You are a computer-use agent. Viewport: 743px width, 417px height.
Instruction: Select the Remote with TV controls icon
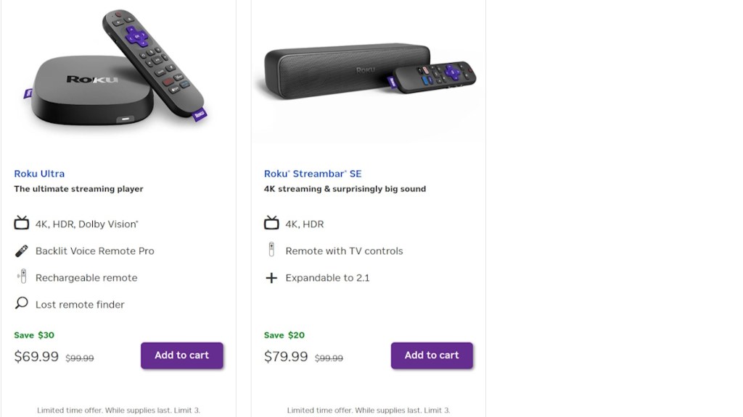click(271, 250)
